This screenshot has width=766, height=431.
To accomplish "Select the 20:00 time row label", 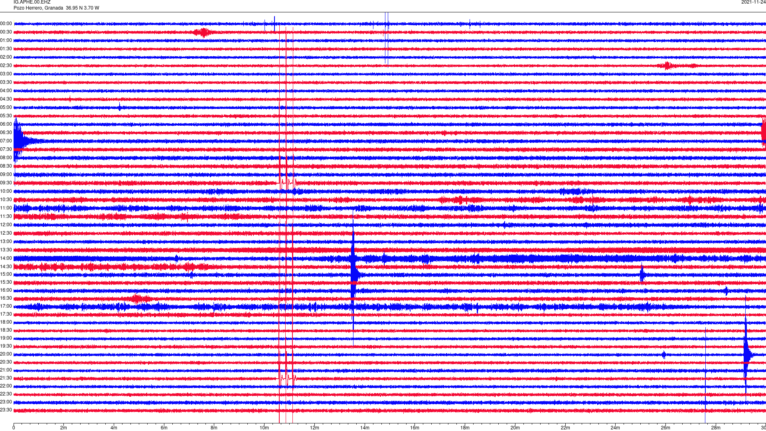I will [x=6, y=354].
